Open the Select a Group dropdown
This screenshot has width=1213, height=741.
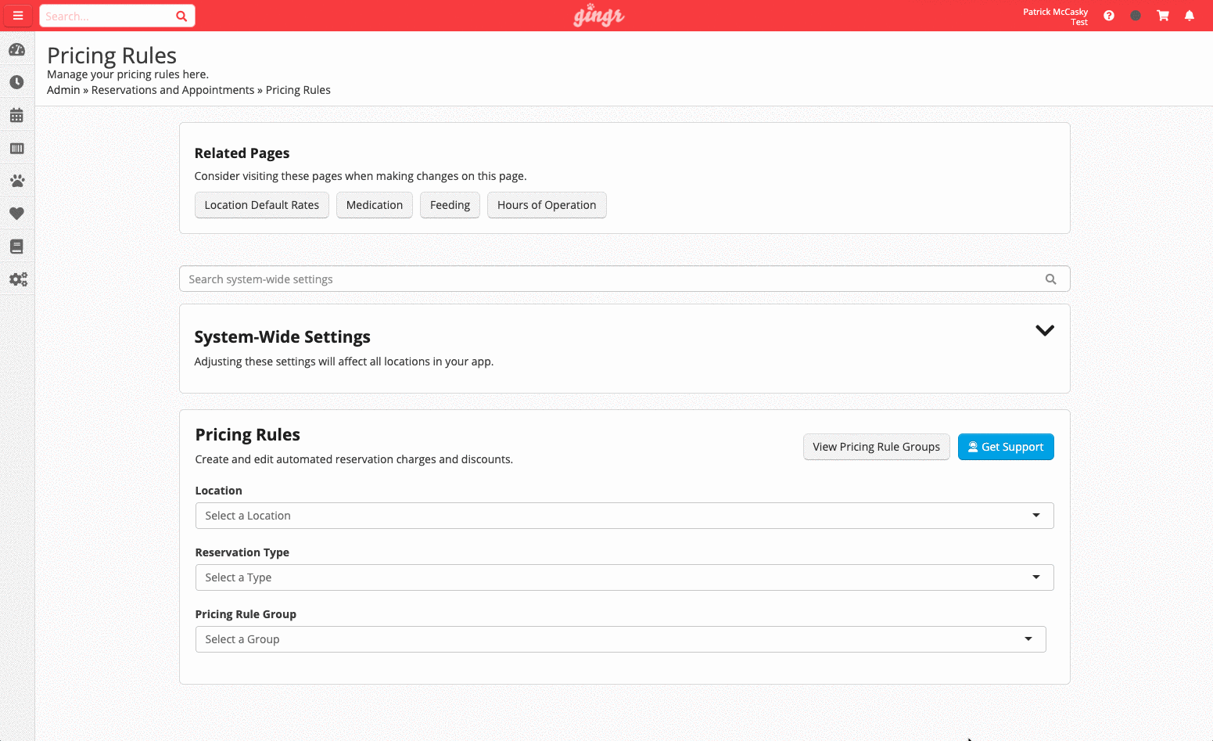tap(620, 639)
